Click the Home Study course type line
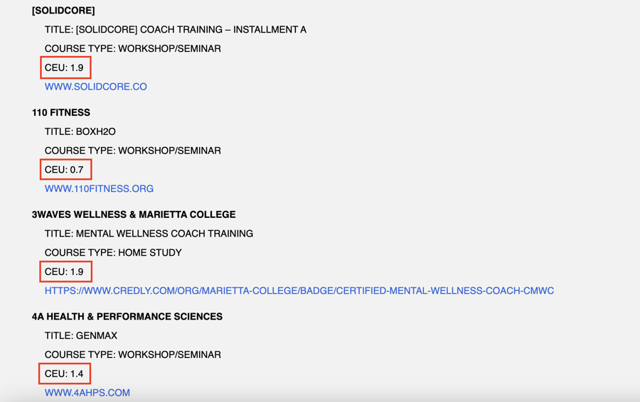640x402 pixels. click(x=113, y=253)
